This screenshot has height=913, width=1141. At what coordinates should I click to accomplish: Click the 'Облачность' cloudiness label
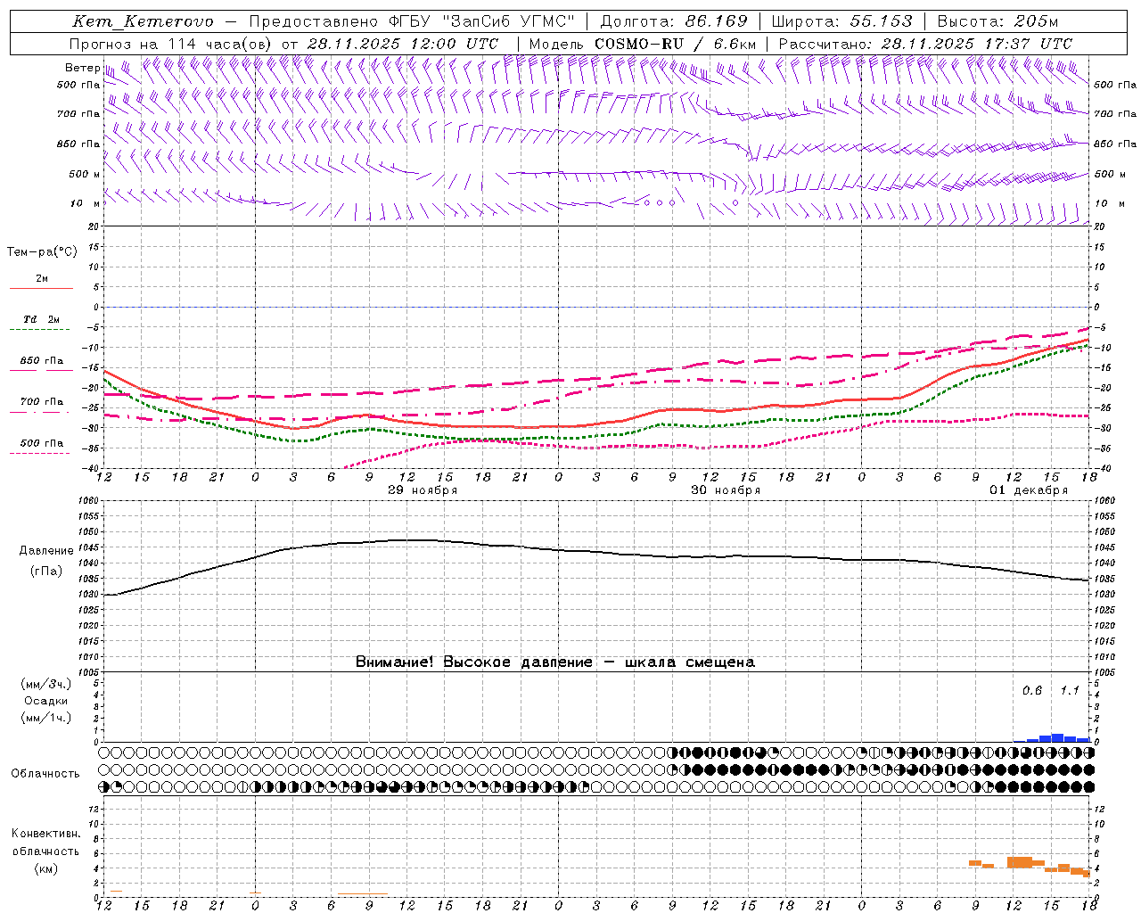[x=45, y=773]
